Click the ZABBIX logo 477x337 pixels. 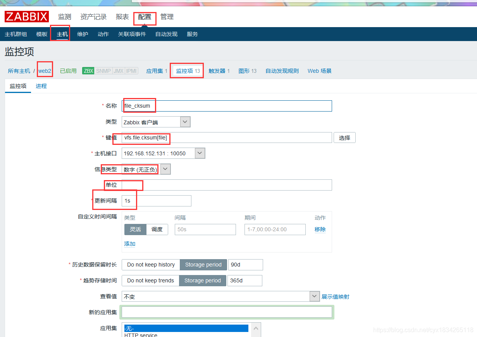pos(27,17)
